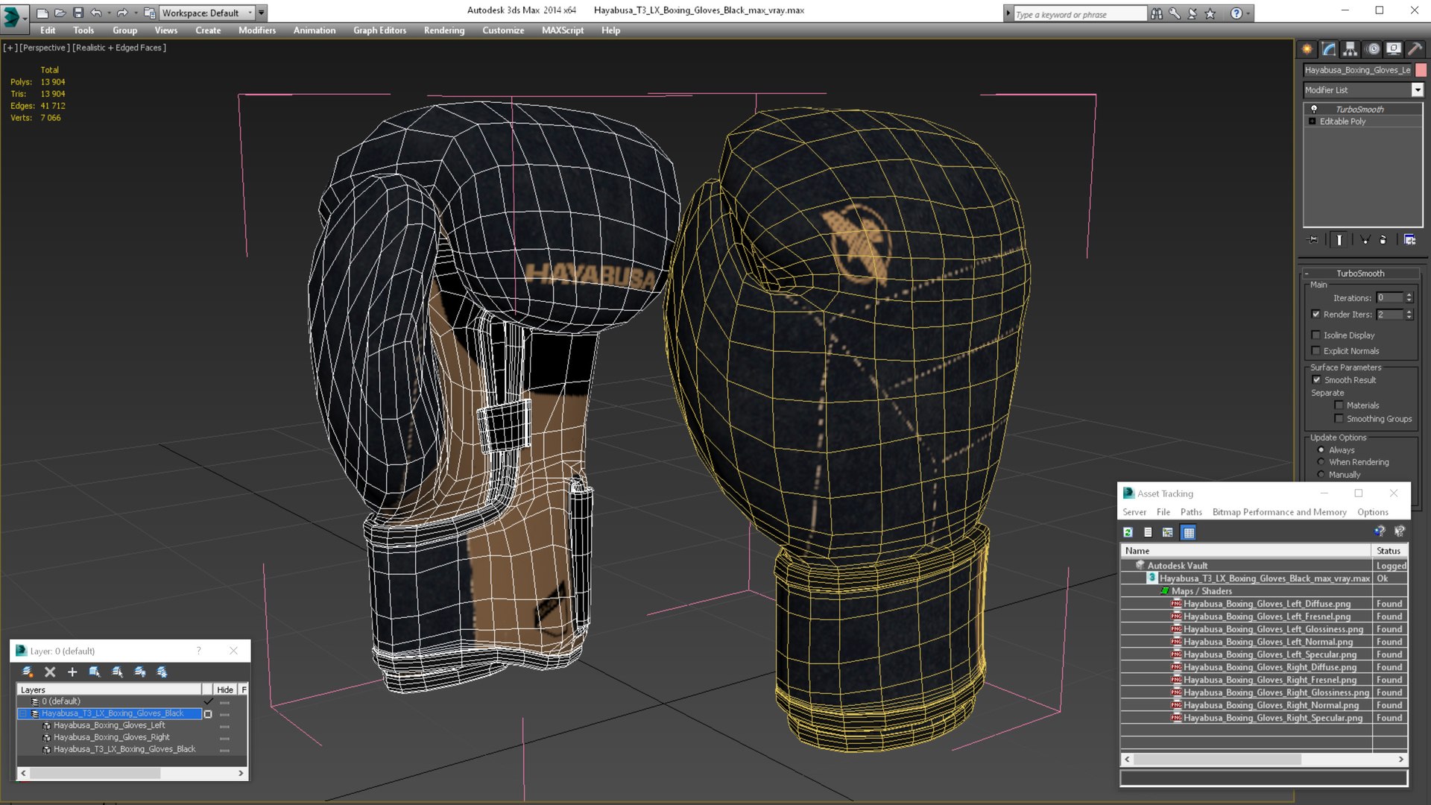Select the Always update option
The image size is (1431, 805).
pyautogui.click(x=1321, y=450)
